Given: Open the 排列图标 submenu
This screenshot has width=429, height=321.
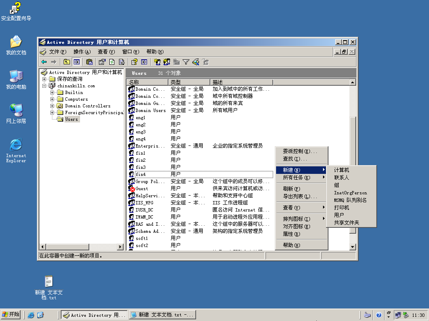Looking at the screenshot, I should (x=301, y=219).
